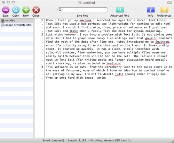Create a document with the green New icon
The image size is (174, 143).
click(x=26, y=10)
